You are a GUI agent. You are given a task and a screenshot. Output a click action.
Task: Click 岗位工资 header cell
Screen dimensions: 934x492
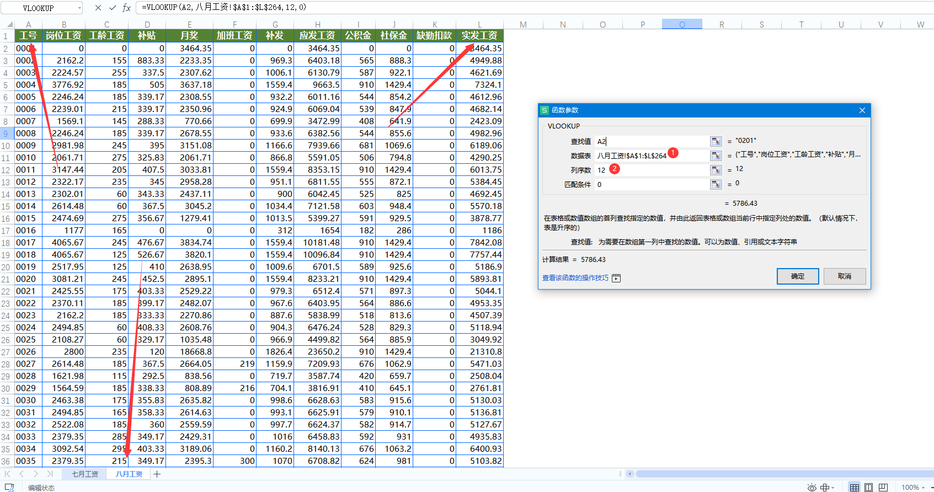(63, 35)
